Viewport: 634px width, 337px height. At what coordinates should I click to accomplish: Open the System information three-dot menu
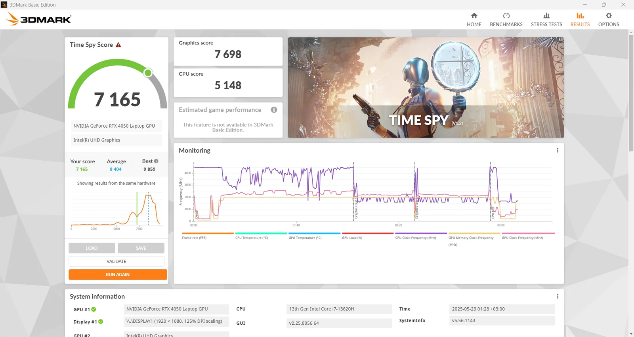(557, 296)
